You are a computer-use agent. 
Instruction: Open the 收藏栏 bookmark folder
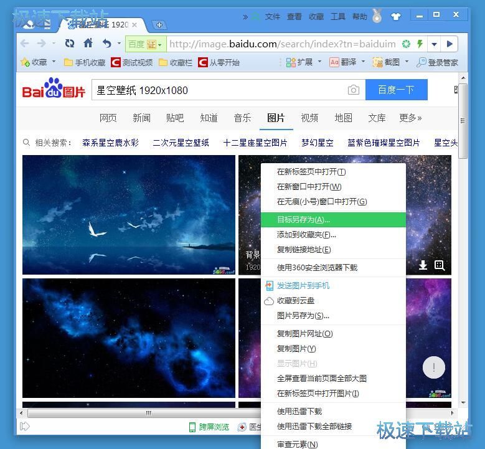(176, 62)
